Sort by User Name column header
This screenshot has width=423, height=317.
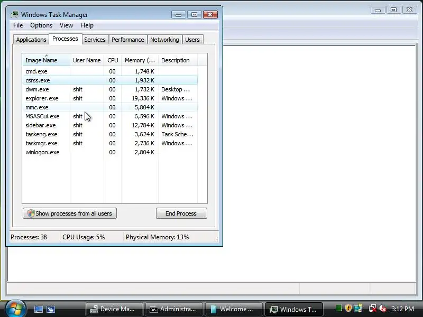87,60
